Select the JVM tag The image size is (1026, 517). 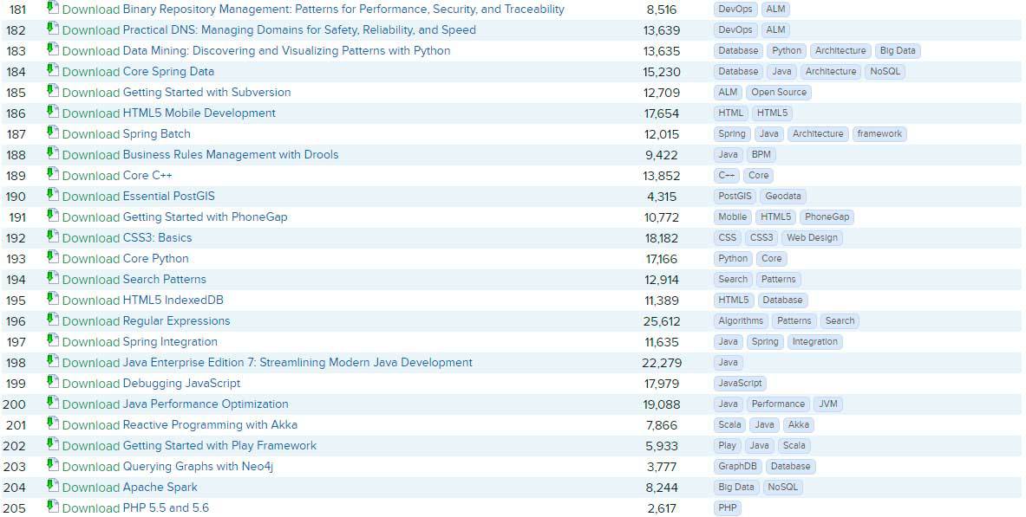coord(827,404)
